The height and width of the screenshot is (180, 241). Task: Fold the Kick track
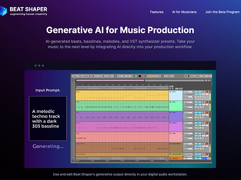coord(171,102)
